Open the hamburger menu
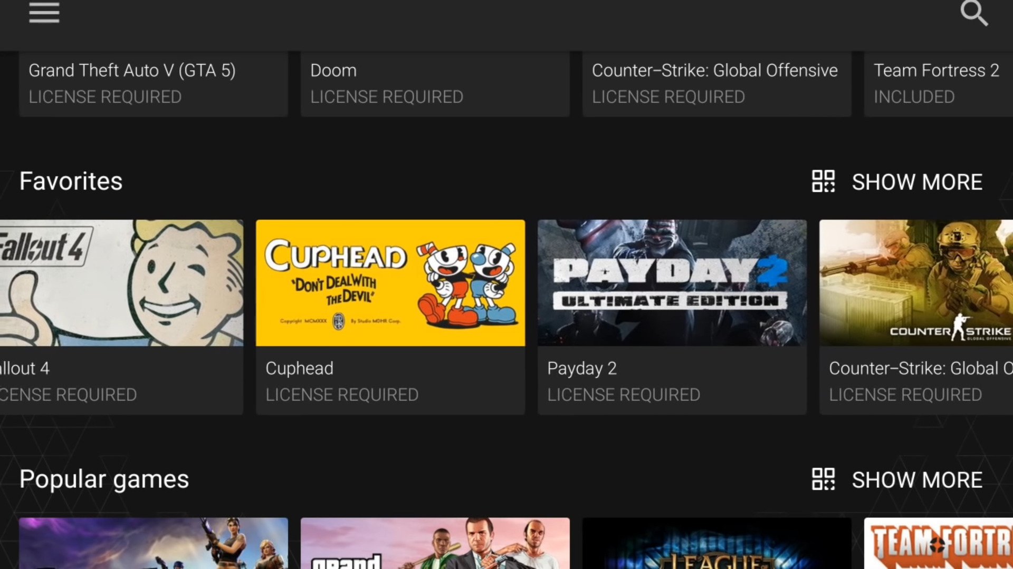1013x569 pixels. pos(44,13)
